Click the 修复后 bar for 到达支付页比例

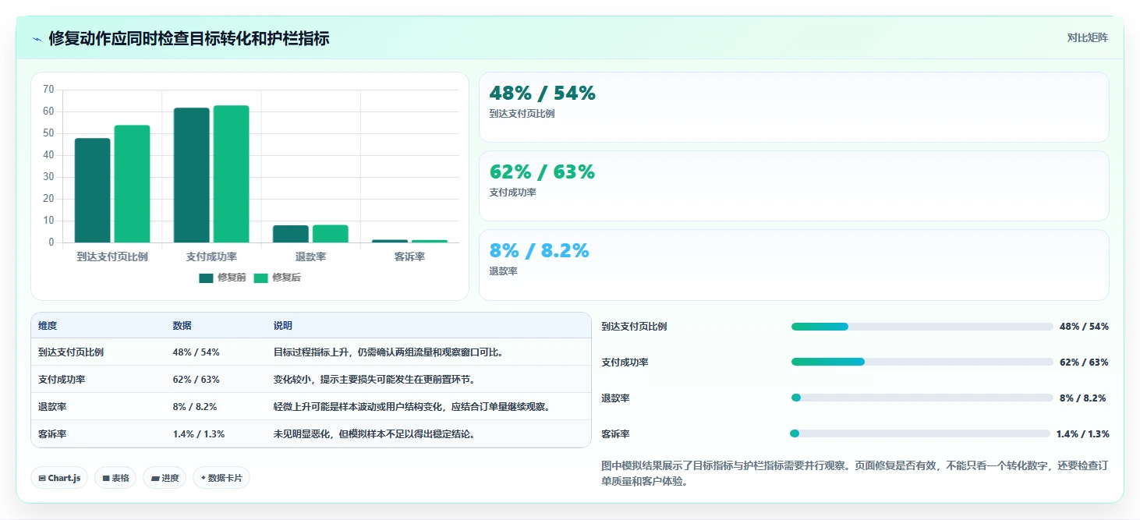(x=132, y=184)
